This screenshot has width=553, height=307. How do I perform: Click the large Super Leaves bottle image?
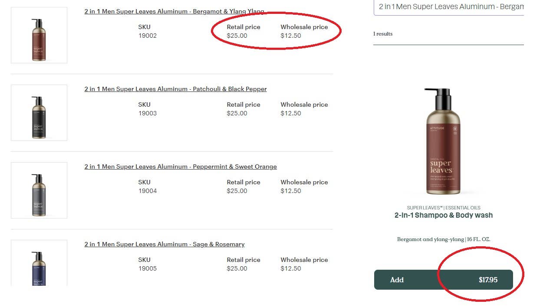tap(443, 141)
